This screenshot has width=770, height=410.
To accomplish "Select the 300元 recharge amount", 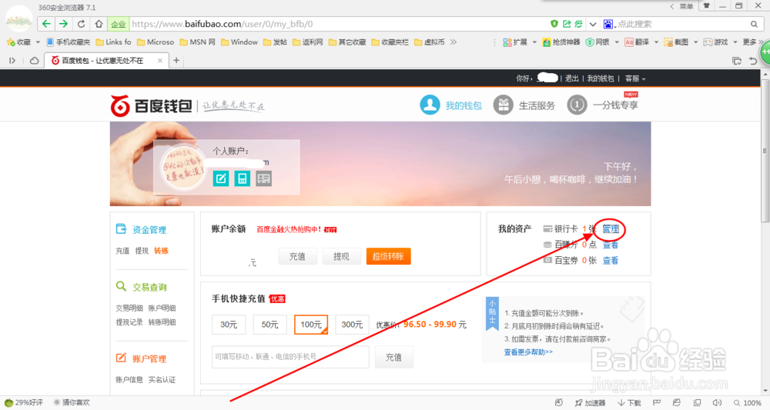I will [x=352, y=325].
